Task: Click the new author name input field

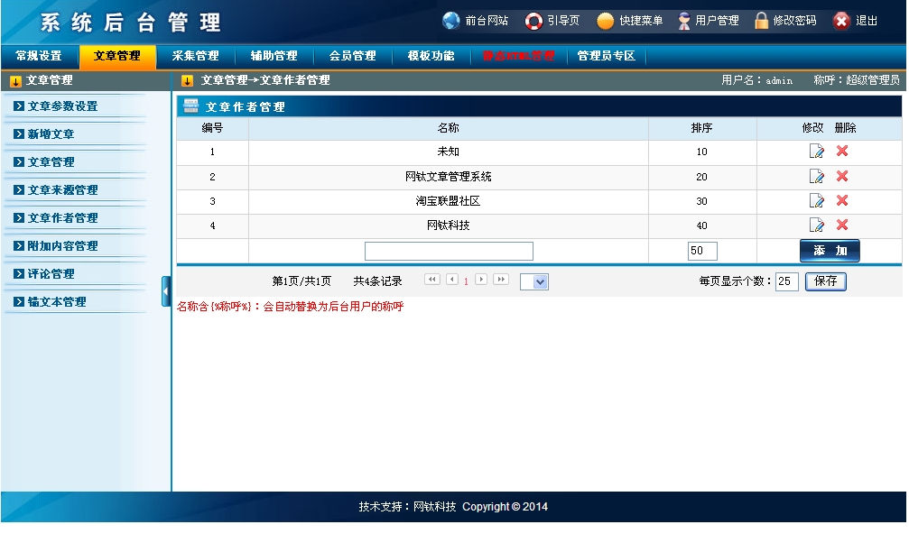Action: pyautogui.click(x=449, y=252)
